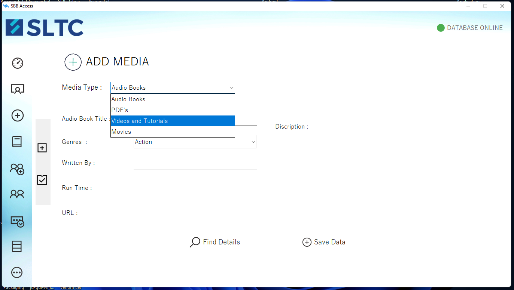Click the checklist clipboard icon in sub-panel
Image resolution: width=514 pixels, height=290 pixels.
pos(42,180)
